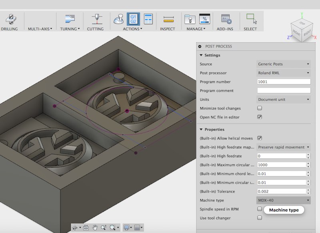Click the RIGHT face of ViewCube
320x233 pixels.
point(307,33)
